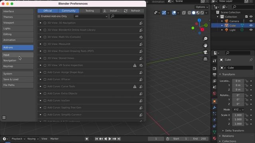Click the zoom viewport magnifier icon
This screenshot has width=255, height=143.
click(206, 39)
